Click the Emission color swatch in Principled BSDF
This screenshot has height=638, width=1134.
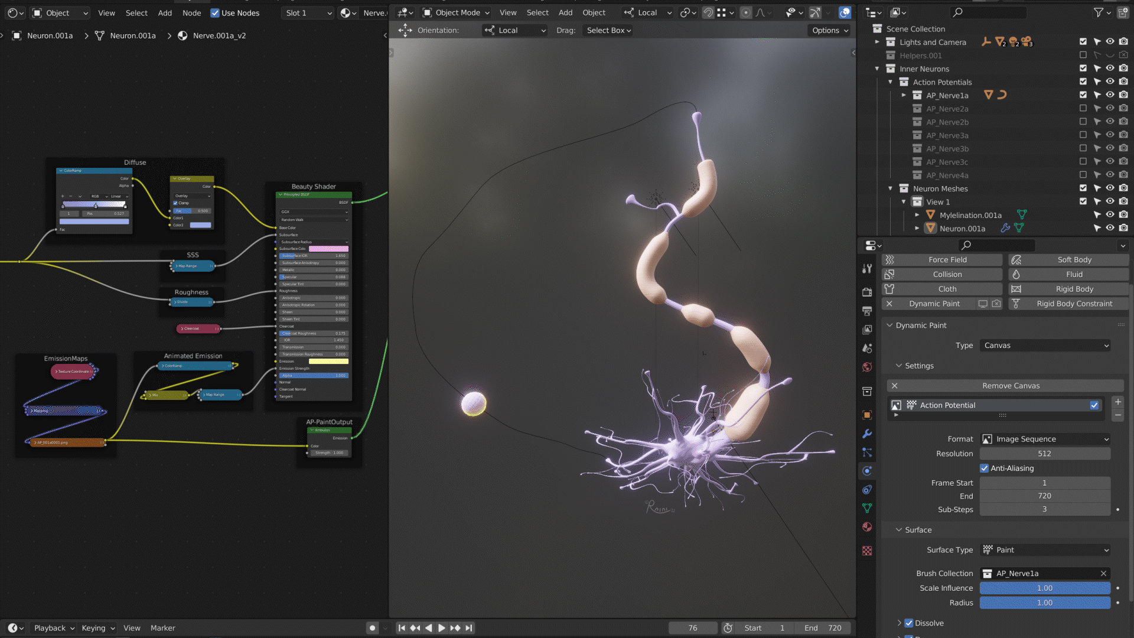click(328, 362)
